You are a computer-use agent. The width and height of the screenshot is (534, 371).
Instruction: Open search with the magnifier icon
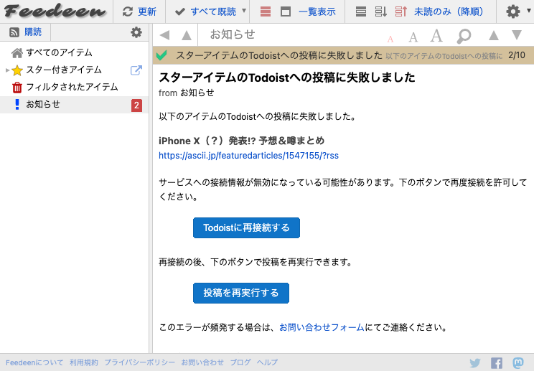click(464, 36)
